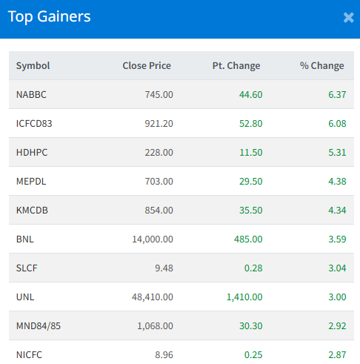Open the SLCF symbol entry
Image resolution: width=360 pixels, height=364 pixels.
(27, 268)
